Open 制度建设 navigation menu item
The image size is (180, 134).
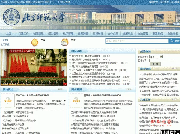tap(38, 33)
